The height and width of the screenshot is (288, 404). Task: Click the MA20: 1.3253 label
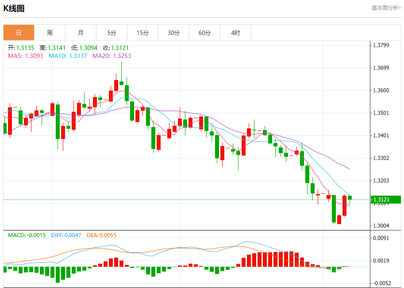(112, 56)
